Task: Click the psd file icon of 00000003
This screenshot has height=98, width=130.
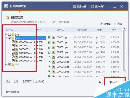Action: click(16, 49)
